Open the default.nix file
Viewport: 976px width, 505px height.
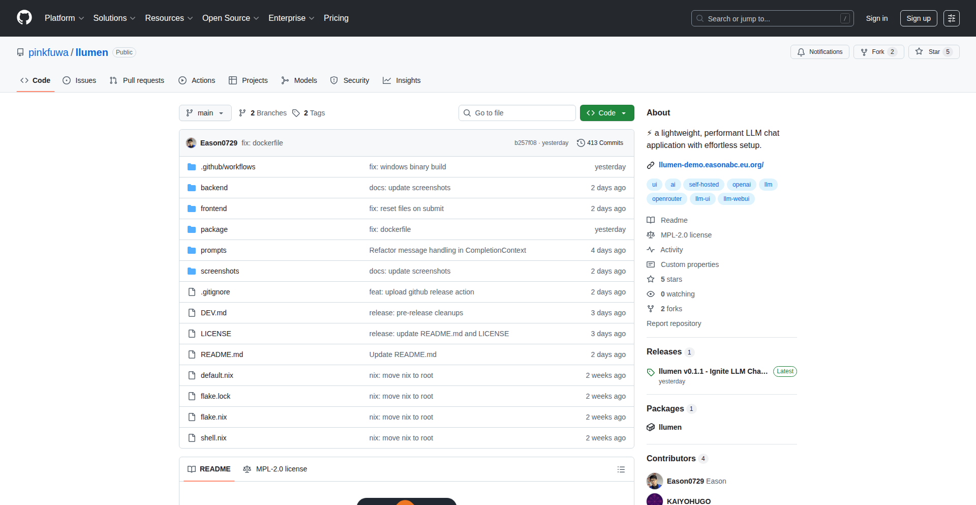coord(217,375)
